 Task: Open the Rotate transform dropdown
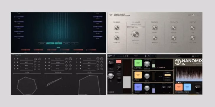58,62
